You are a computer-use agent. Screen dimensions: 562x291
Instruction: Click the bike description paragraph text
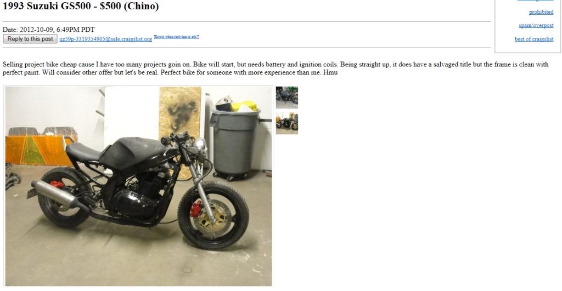coord(276,68)
